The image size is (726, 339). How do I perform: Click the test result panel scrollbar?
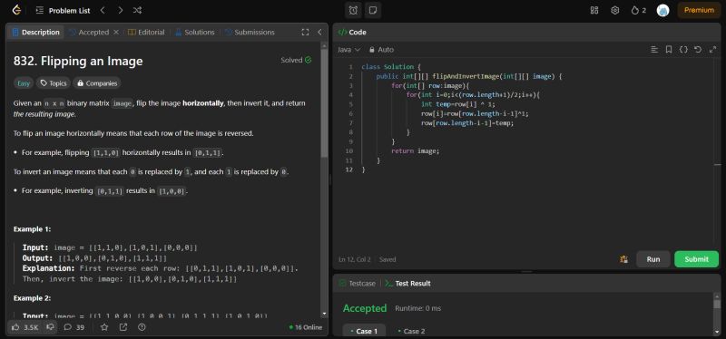tap(717, 305)
